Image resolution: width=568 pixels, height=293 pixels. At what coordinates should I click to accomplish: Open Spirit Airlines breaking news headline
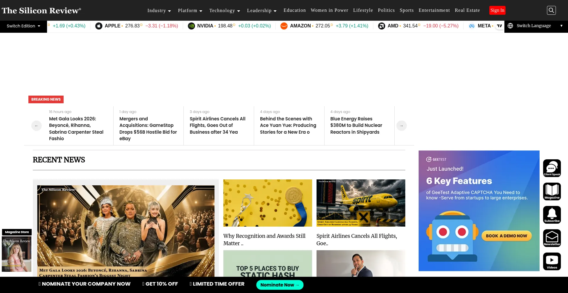[218, 125]
